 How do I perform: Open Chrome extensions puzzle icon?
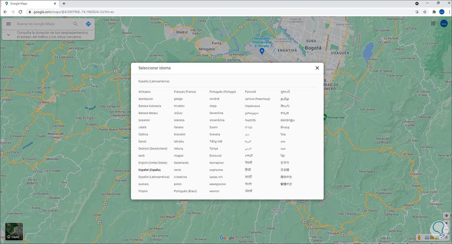(x=434, y=12)
